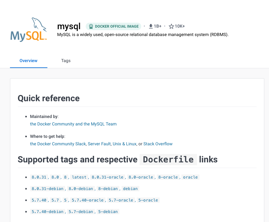Open the Unix & Linux link
This screenshot has width=269, height=222.
pos(124,144)
